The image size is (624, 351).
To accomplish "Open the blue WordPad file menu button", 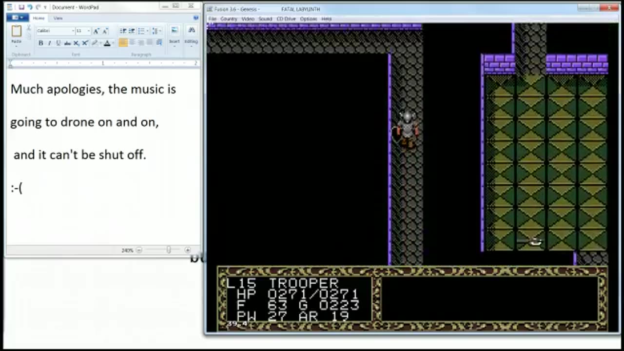I will pyautogui.click(x=18, y=18).
